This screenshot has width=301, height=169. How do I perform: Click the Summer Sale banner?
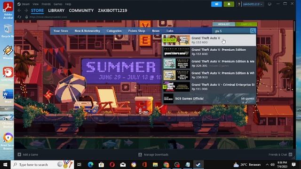[x=122, y=71]
